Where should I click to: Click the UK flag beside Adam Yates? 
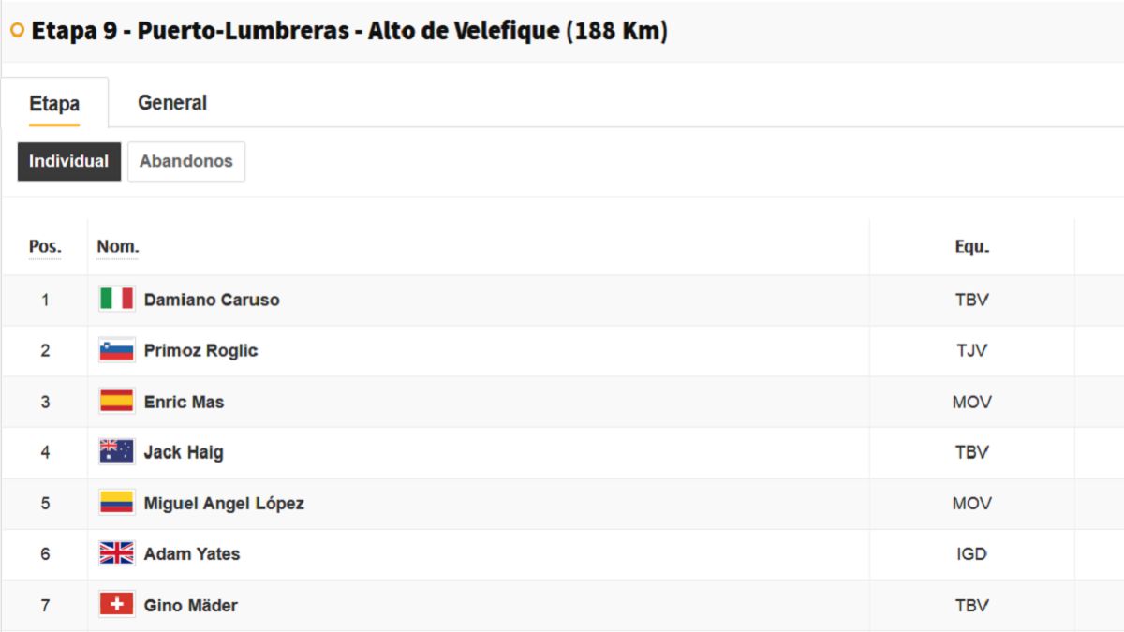117,553
